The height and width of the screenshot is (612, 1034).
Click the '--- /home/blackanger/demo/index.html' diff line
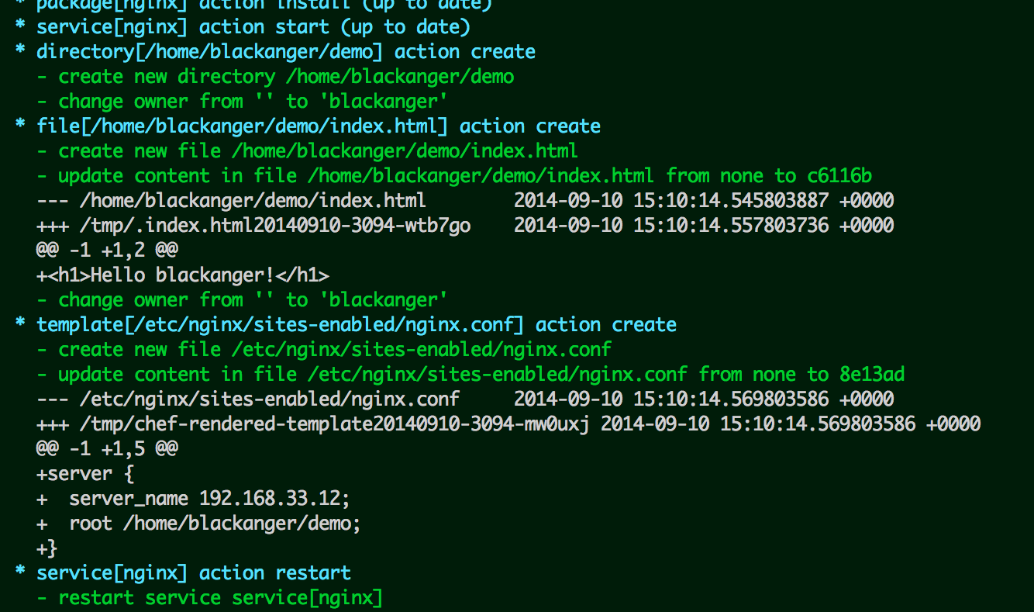pyautogui.click(x=465, y=201)
